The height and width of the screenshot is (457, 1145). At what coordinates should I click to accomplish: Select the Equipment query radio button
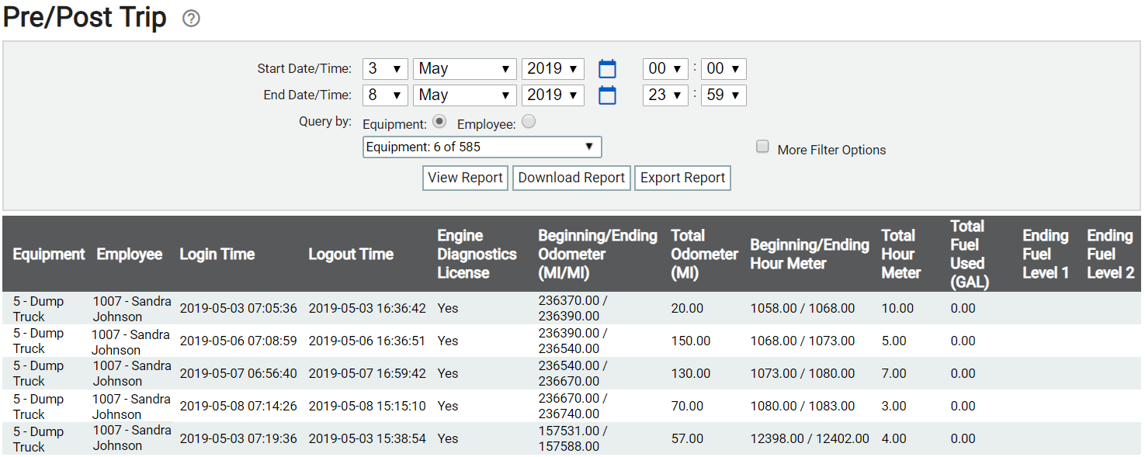coord(439,122)
